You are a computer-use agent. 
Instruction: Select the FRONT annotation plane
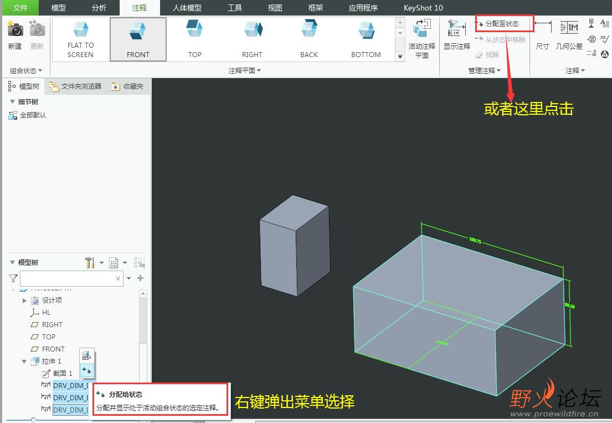[x=138, y=39]
